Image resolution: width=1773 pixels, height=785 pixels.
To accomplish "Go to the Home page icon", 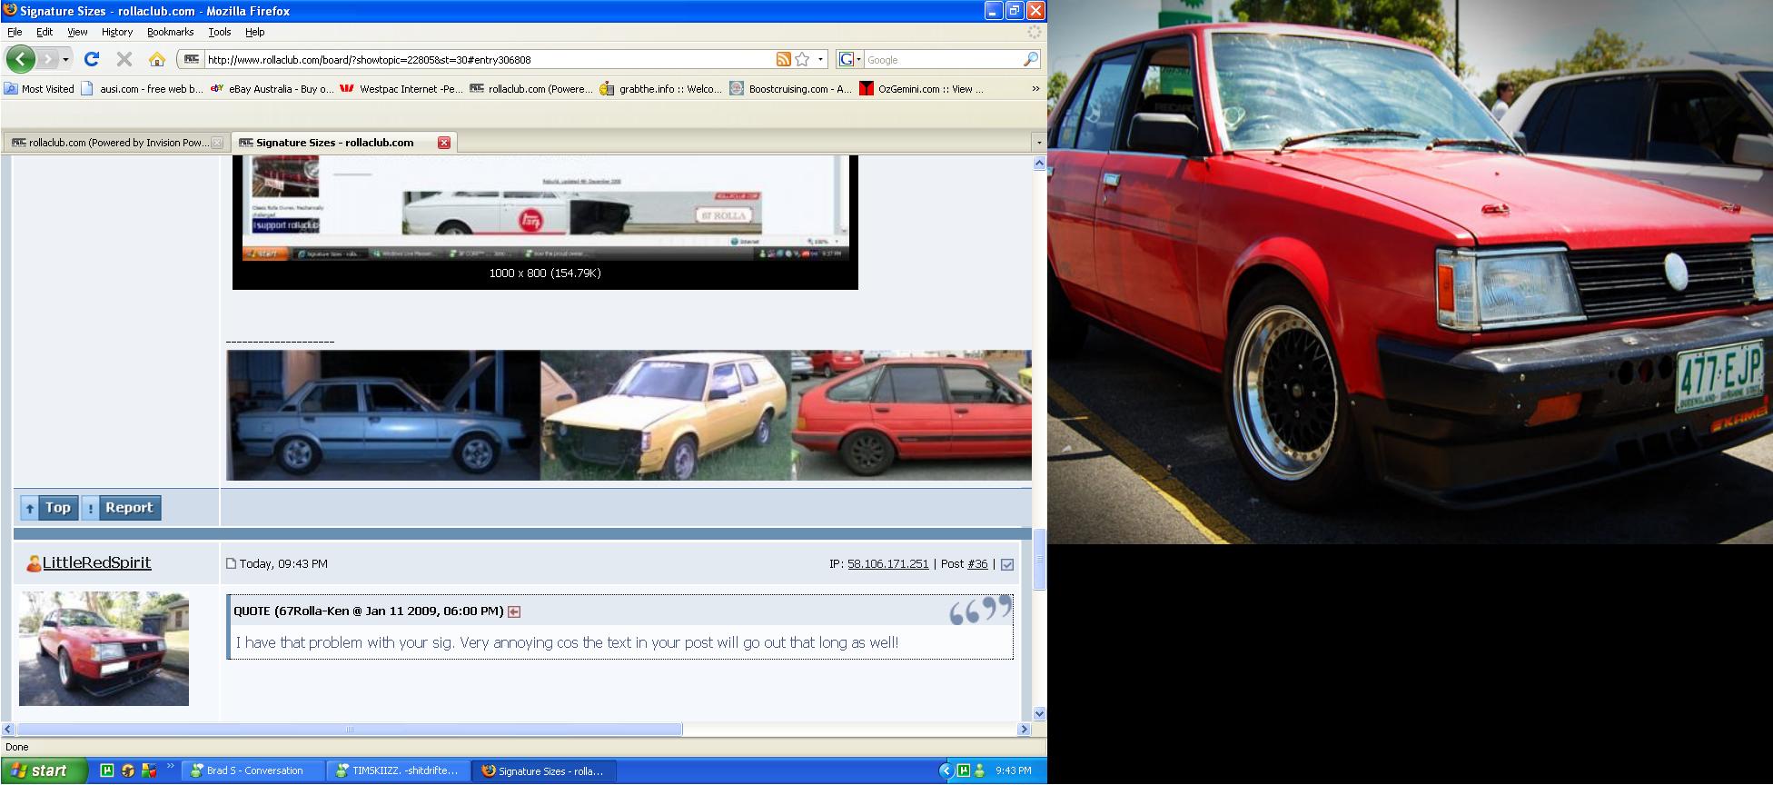I will pos(157,59).
